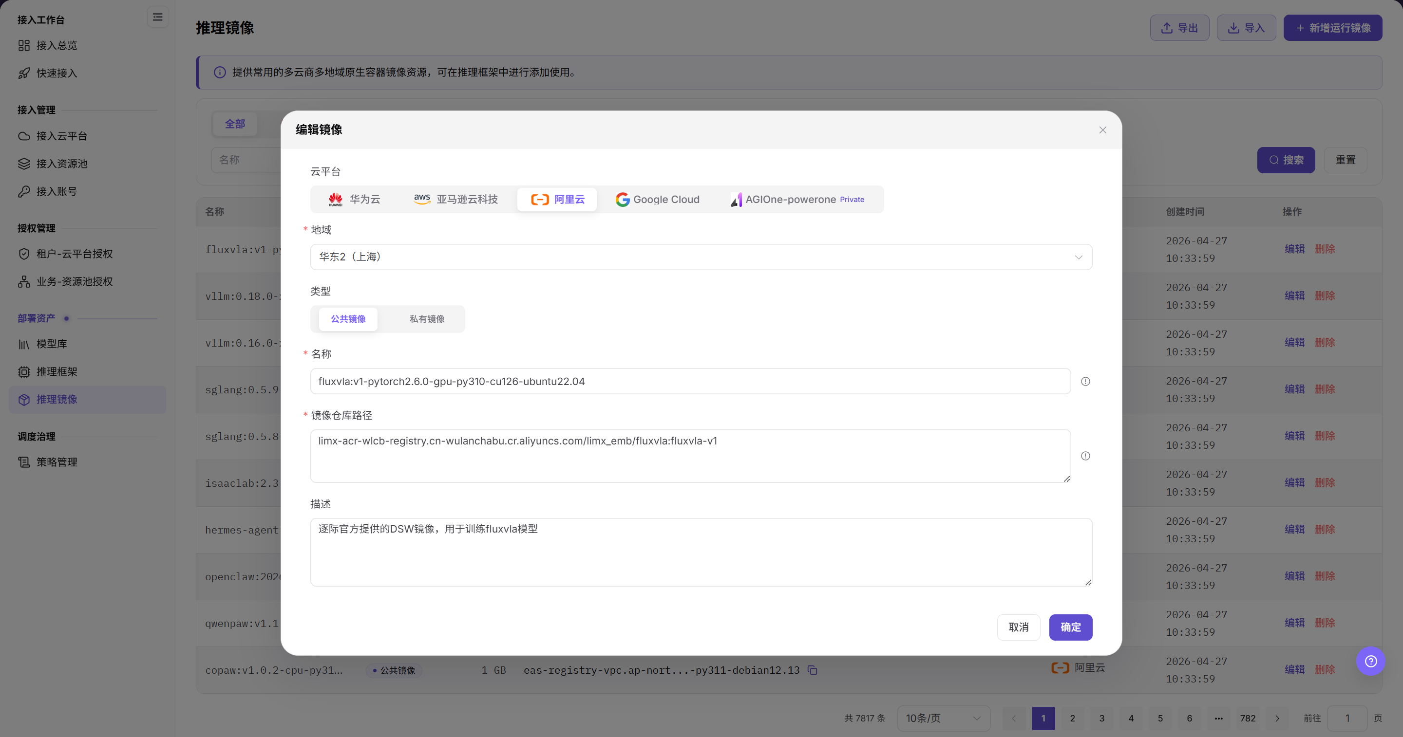Image resolution: width=1403 pixels, height=737 pixels.
Task: Click 取消 to cancel editing
Action: 1019,627
